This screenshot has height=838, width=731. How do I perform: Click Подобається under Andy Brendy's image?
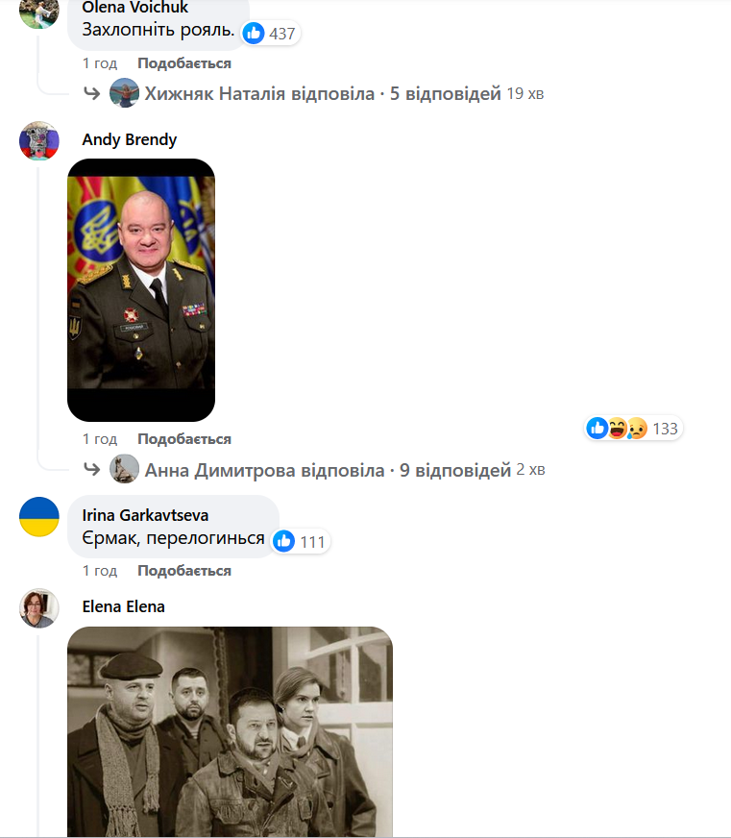tap(184, 439)
